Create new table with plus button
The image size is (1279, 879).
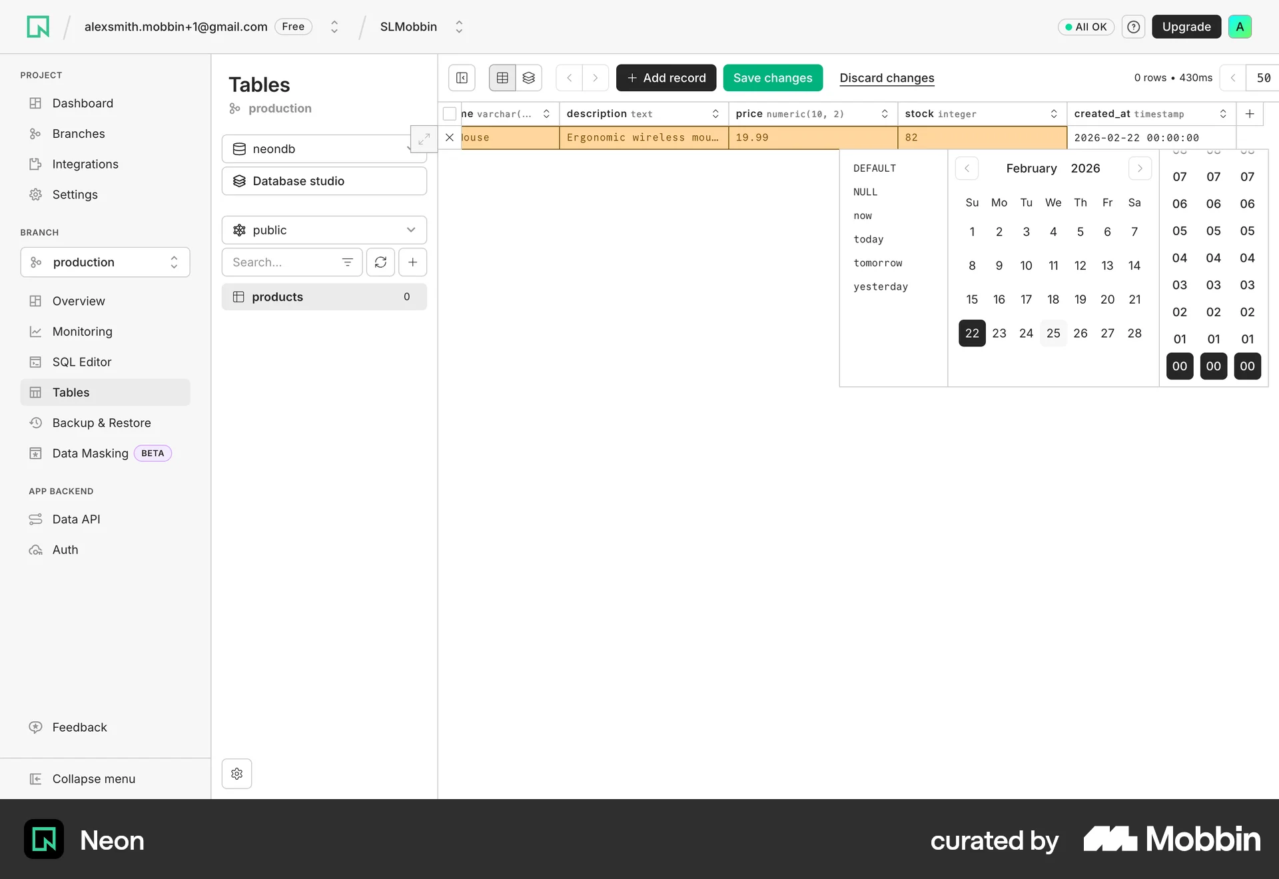pyautogui.click(x=413, y=262)
